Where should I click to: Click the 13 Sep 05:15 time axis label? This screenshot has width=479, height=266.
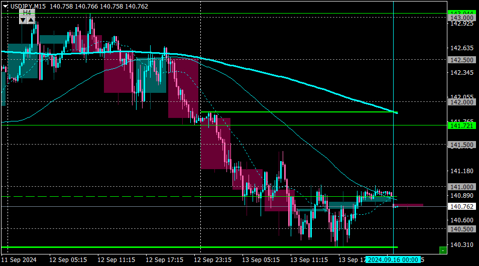tap(261, 260)
